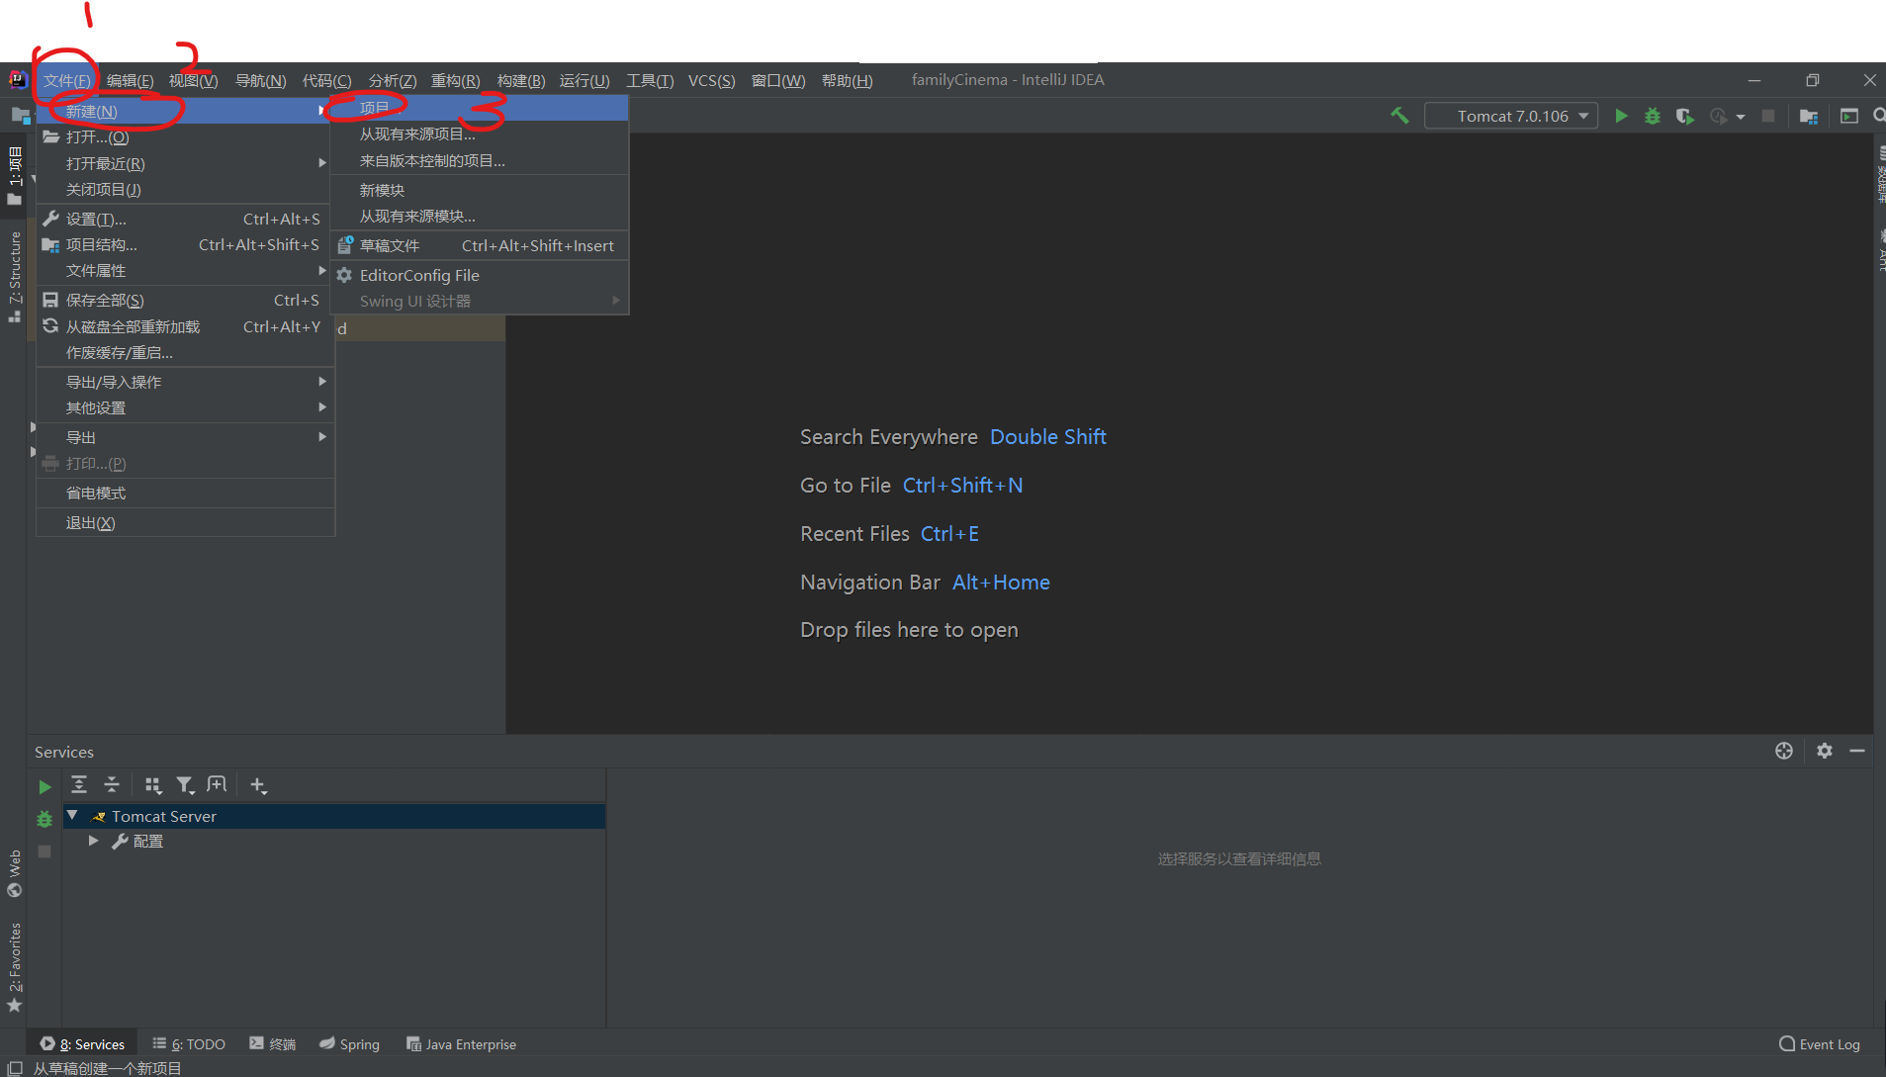Run Tomcat with the green play icon
1886x1077 pixels.
click(1621, 116)
